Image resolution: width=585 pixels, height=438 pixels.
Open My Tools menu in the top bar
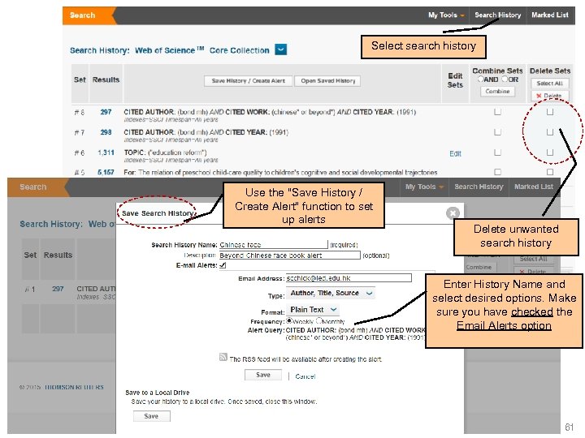[x=446, y=15]
